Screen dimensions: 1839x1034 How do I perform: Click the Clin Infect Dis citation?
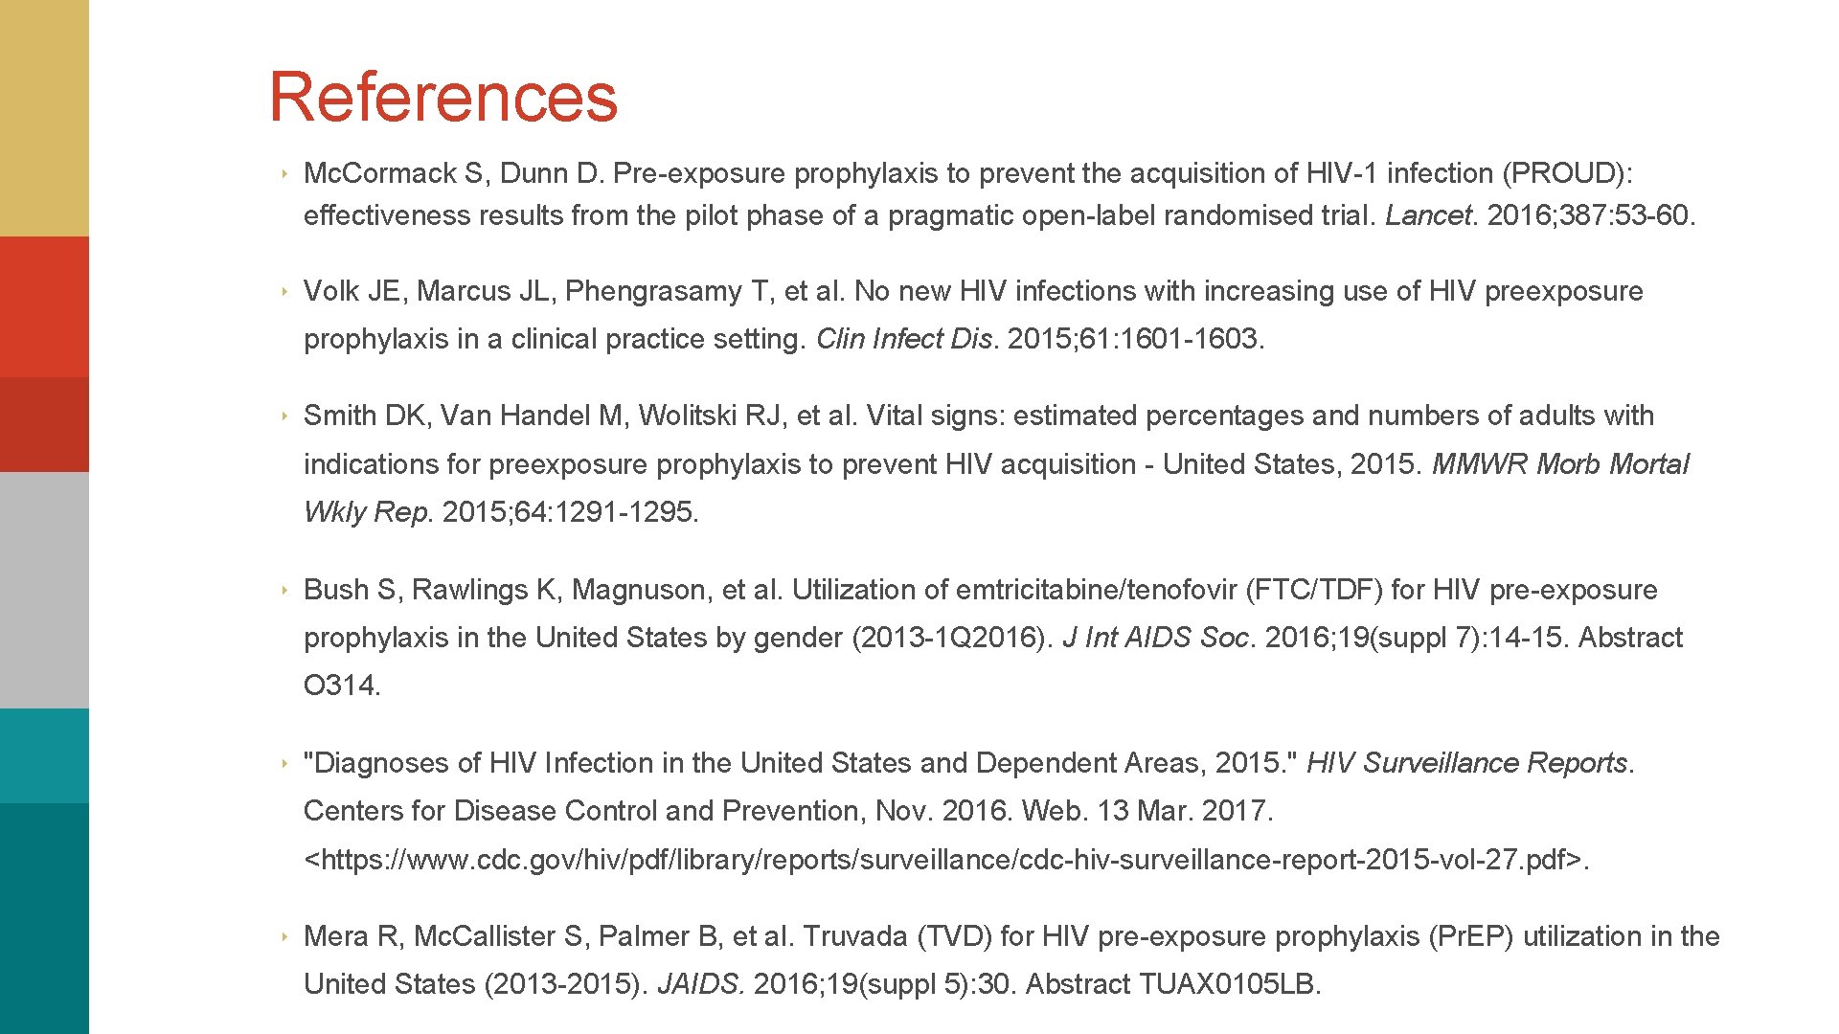tap(905, 339)
